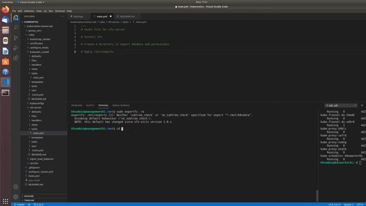Open the Terminal menu
The width and height of the screenshot is (366, 206).
click(59, 11)
